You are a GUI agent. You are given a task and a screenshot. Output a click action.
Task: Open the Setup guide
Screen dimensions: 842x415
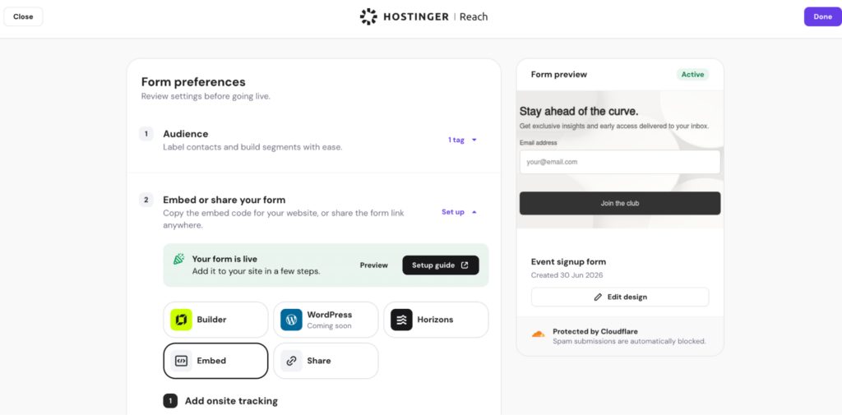click(441, 265)
